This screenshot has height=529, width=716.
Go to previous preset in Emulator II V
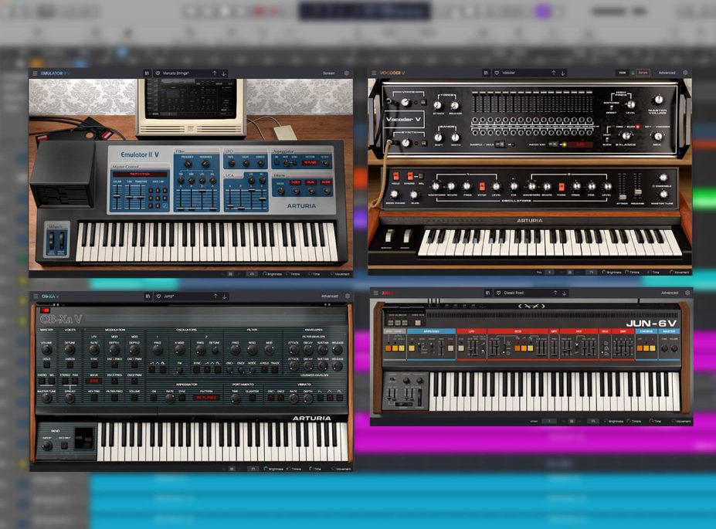pyautogui.click(x=214, y=73)
